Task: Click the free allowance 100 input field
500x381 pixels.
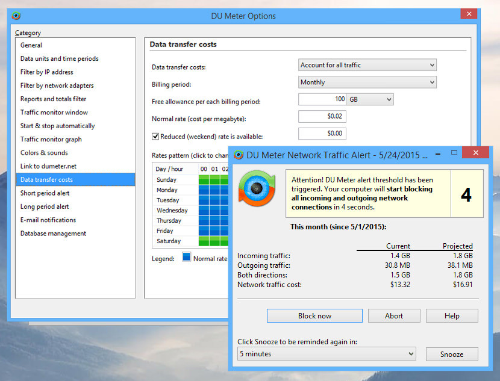Action: [x=322, y=99]
